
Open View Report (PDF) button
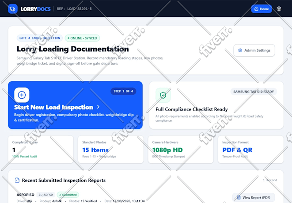coord(254,197)
